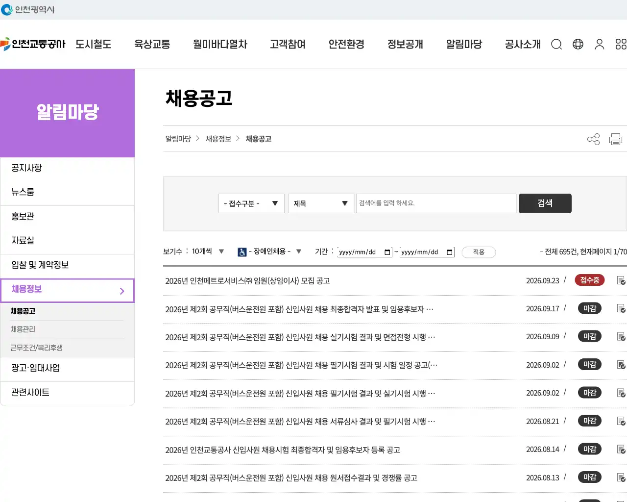
Task: Open 서류심사 결과 및 필기시험 시행 post
Action: pos(300,422)
